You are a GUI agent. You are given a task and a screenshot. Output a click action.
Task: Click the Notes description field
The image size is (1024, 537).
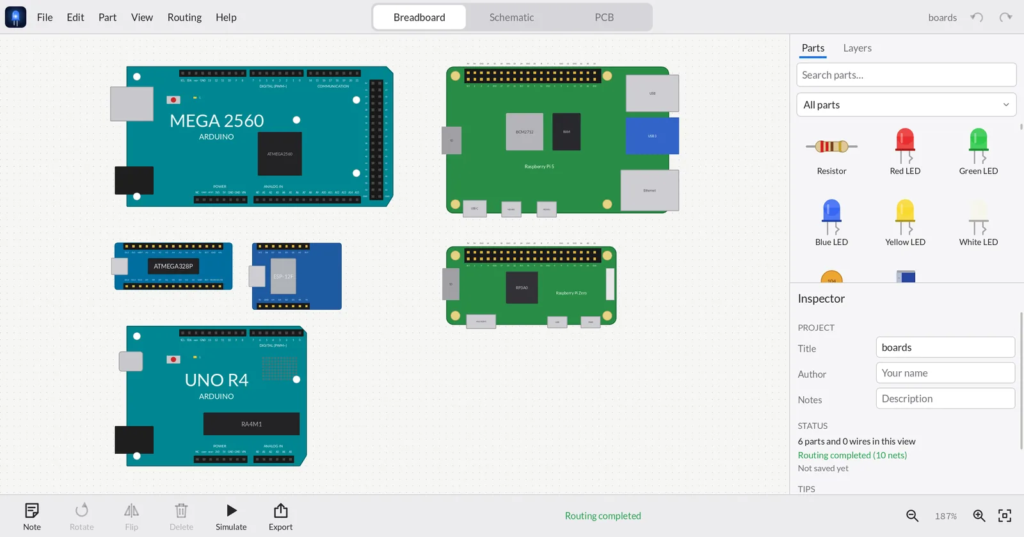(945, 399)
